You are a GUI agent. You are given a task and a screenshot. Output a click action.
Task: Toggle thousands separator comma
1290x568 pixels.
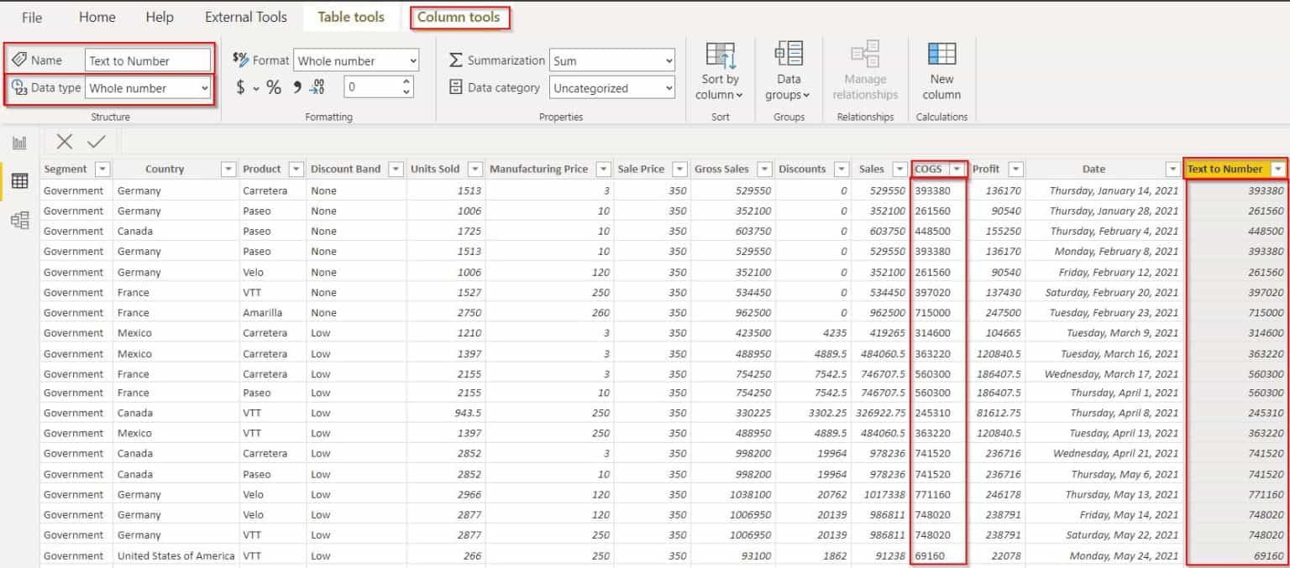pyautogui.click(x=296, y=86)
